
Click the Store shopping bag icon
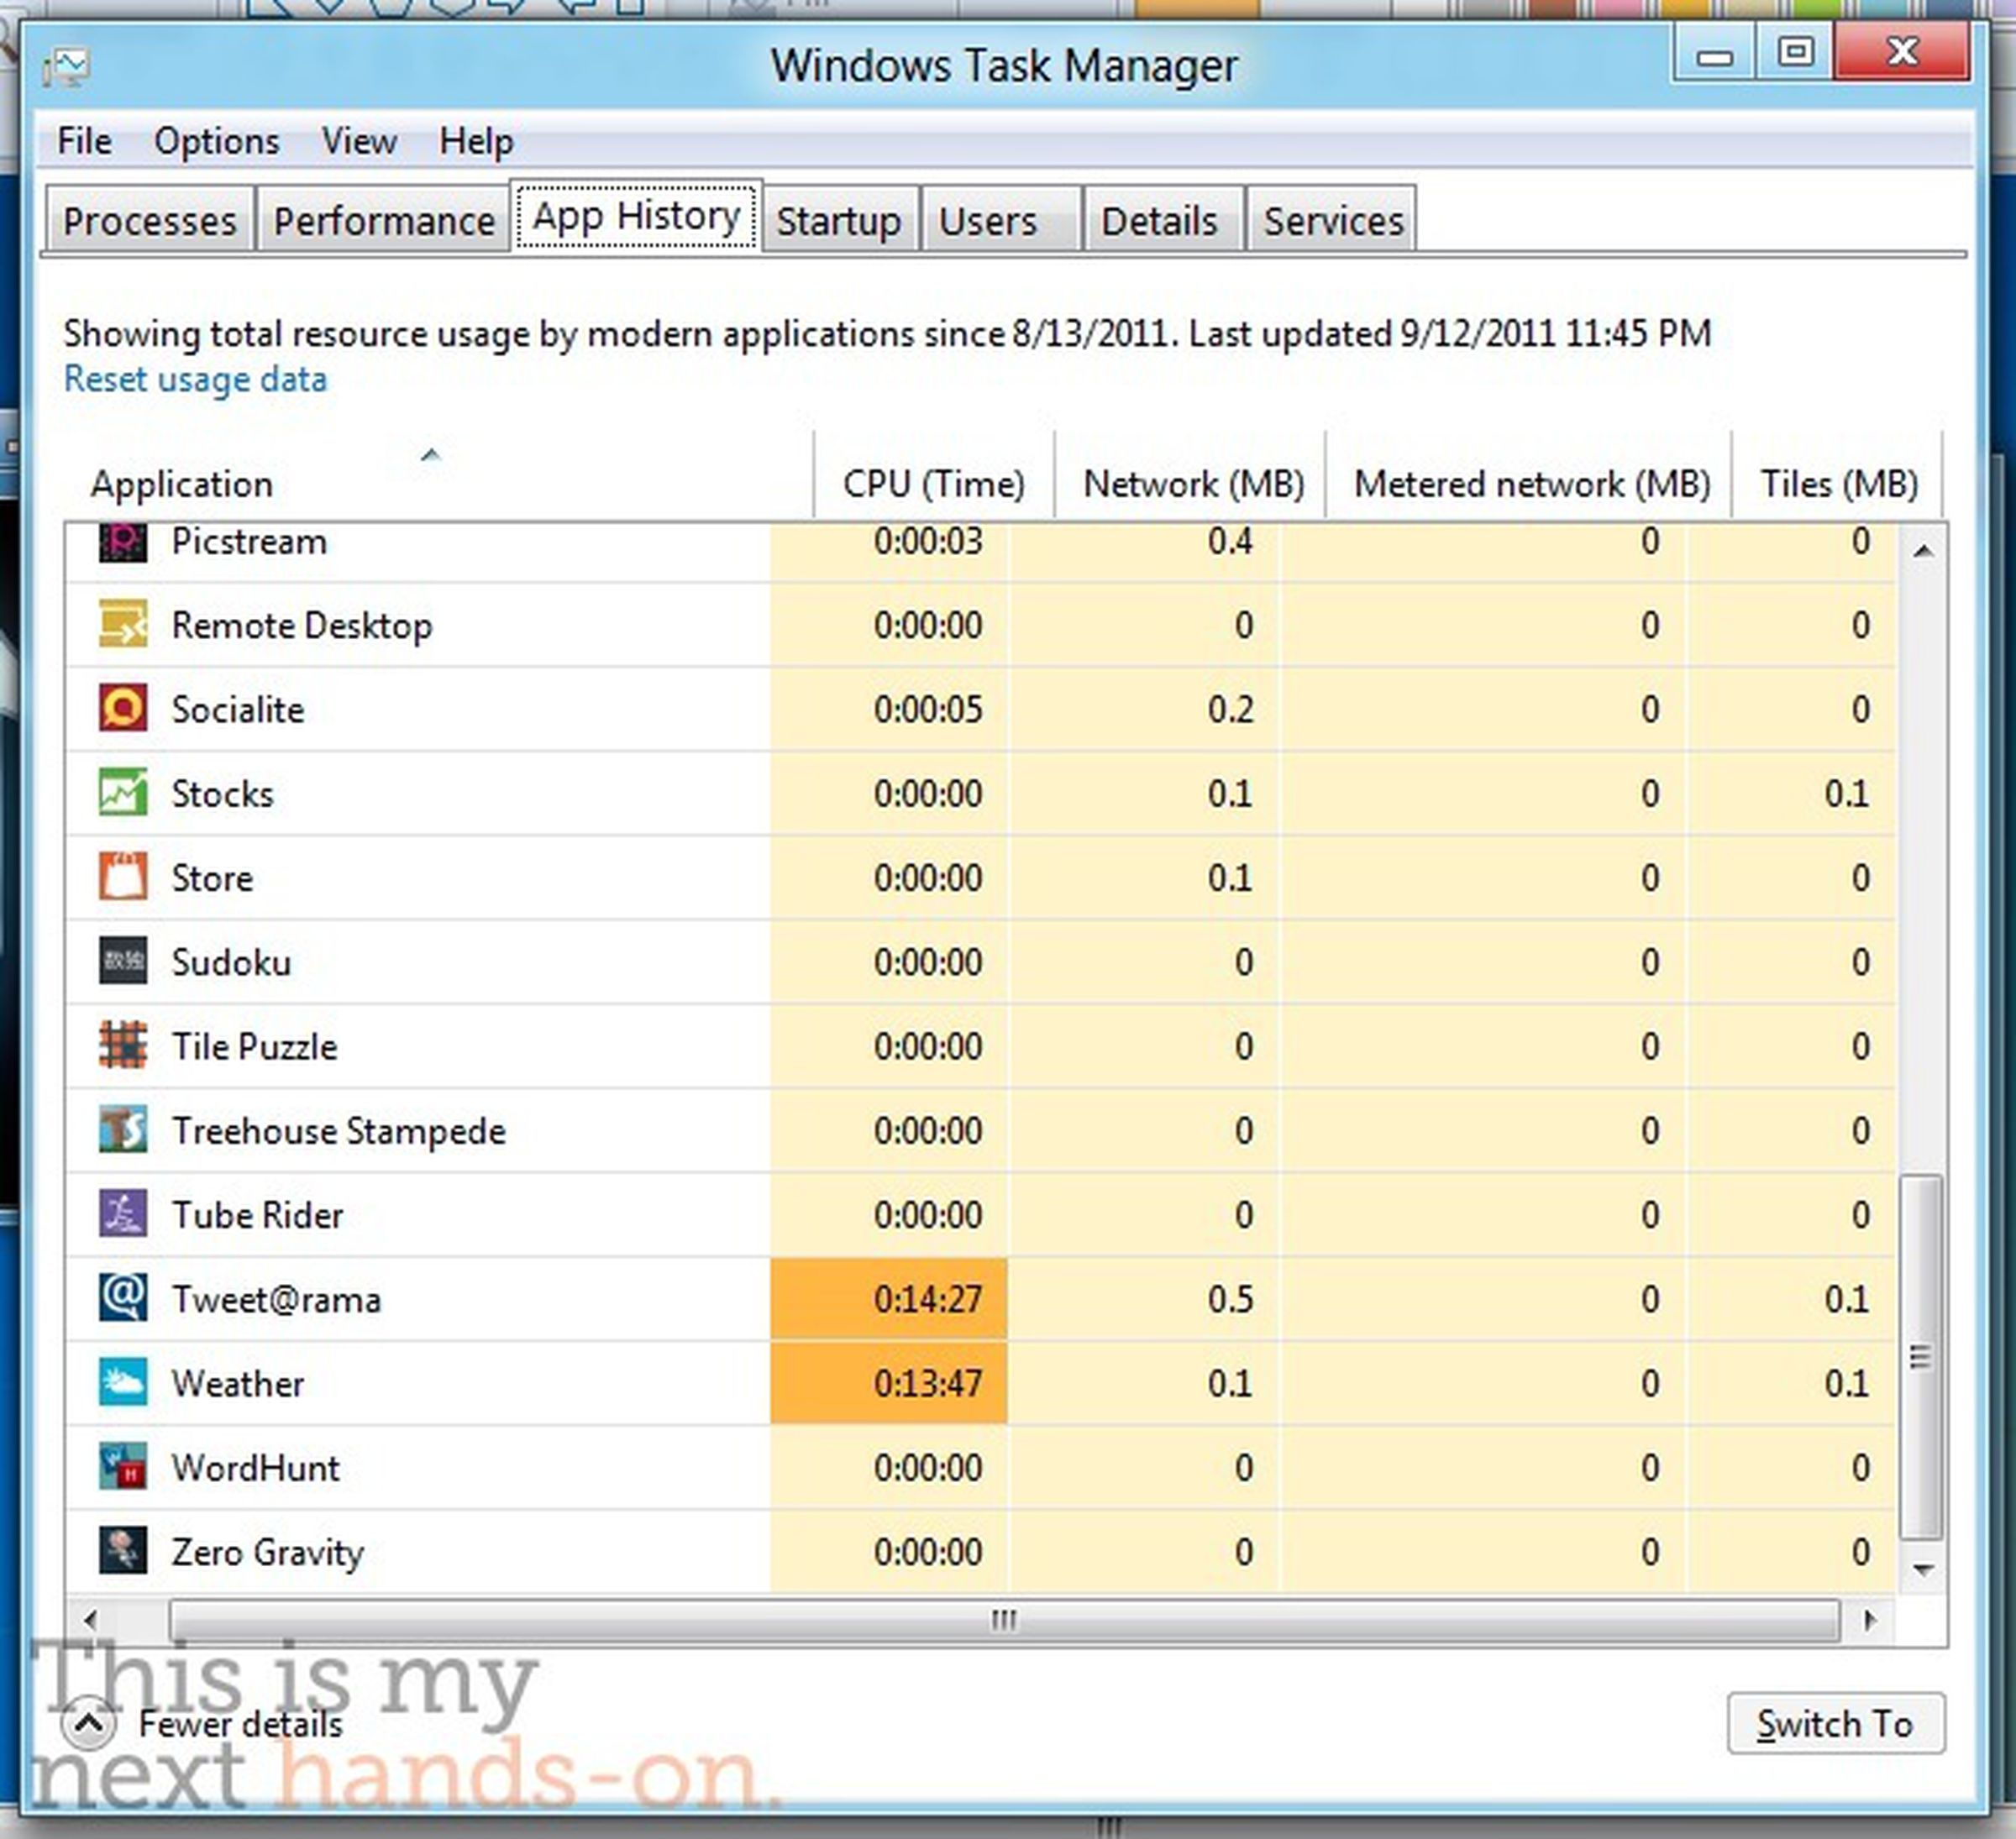[x=123, y=878]
